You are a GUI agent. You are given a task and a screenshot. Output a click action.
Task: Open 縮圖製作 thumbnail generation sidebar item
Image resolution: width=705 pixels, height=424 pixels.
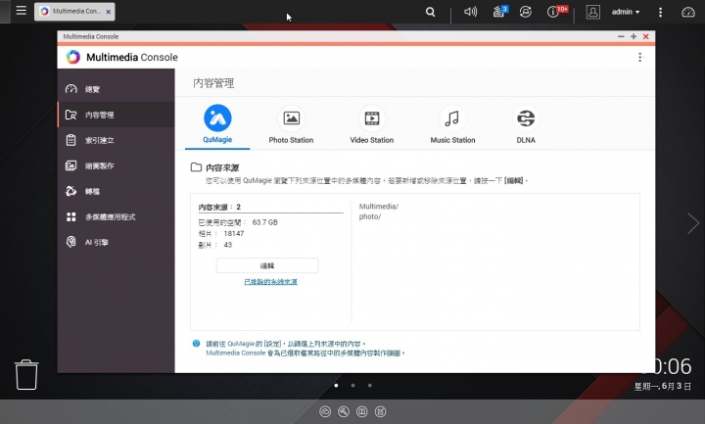coord(116,165)
